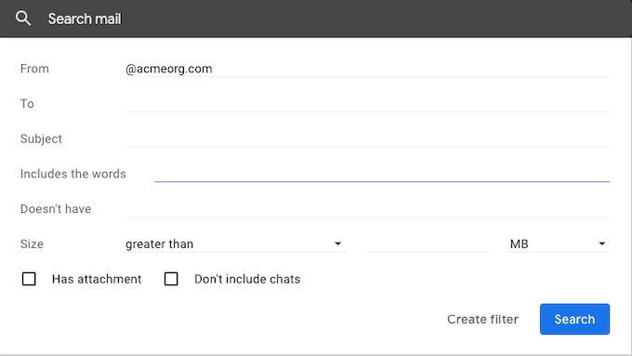Click the Don't include chats label text

click(247, 279)
